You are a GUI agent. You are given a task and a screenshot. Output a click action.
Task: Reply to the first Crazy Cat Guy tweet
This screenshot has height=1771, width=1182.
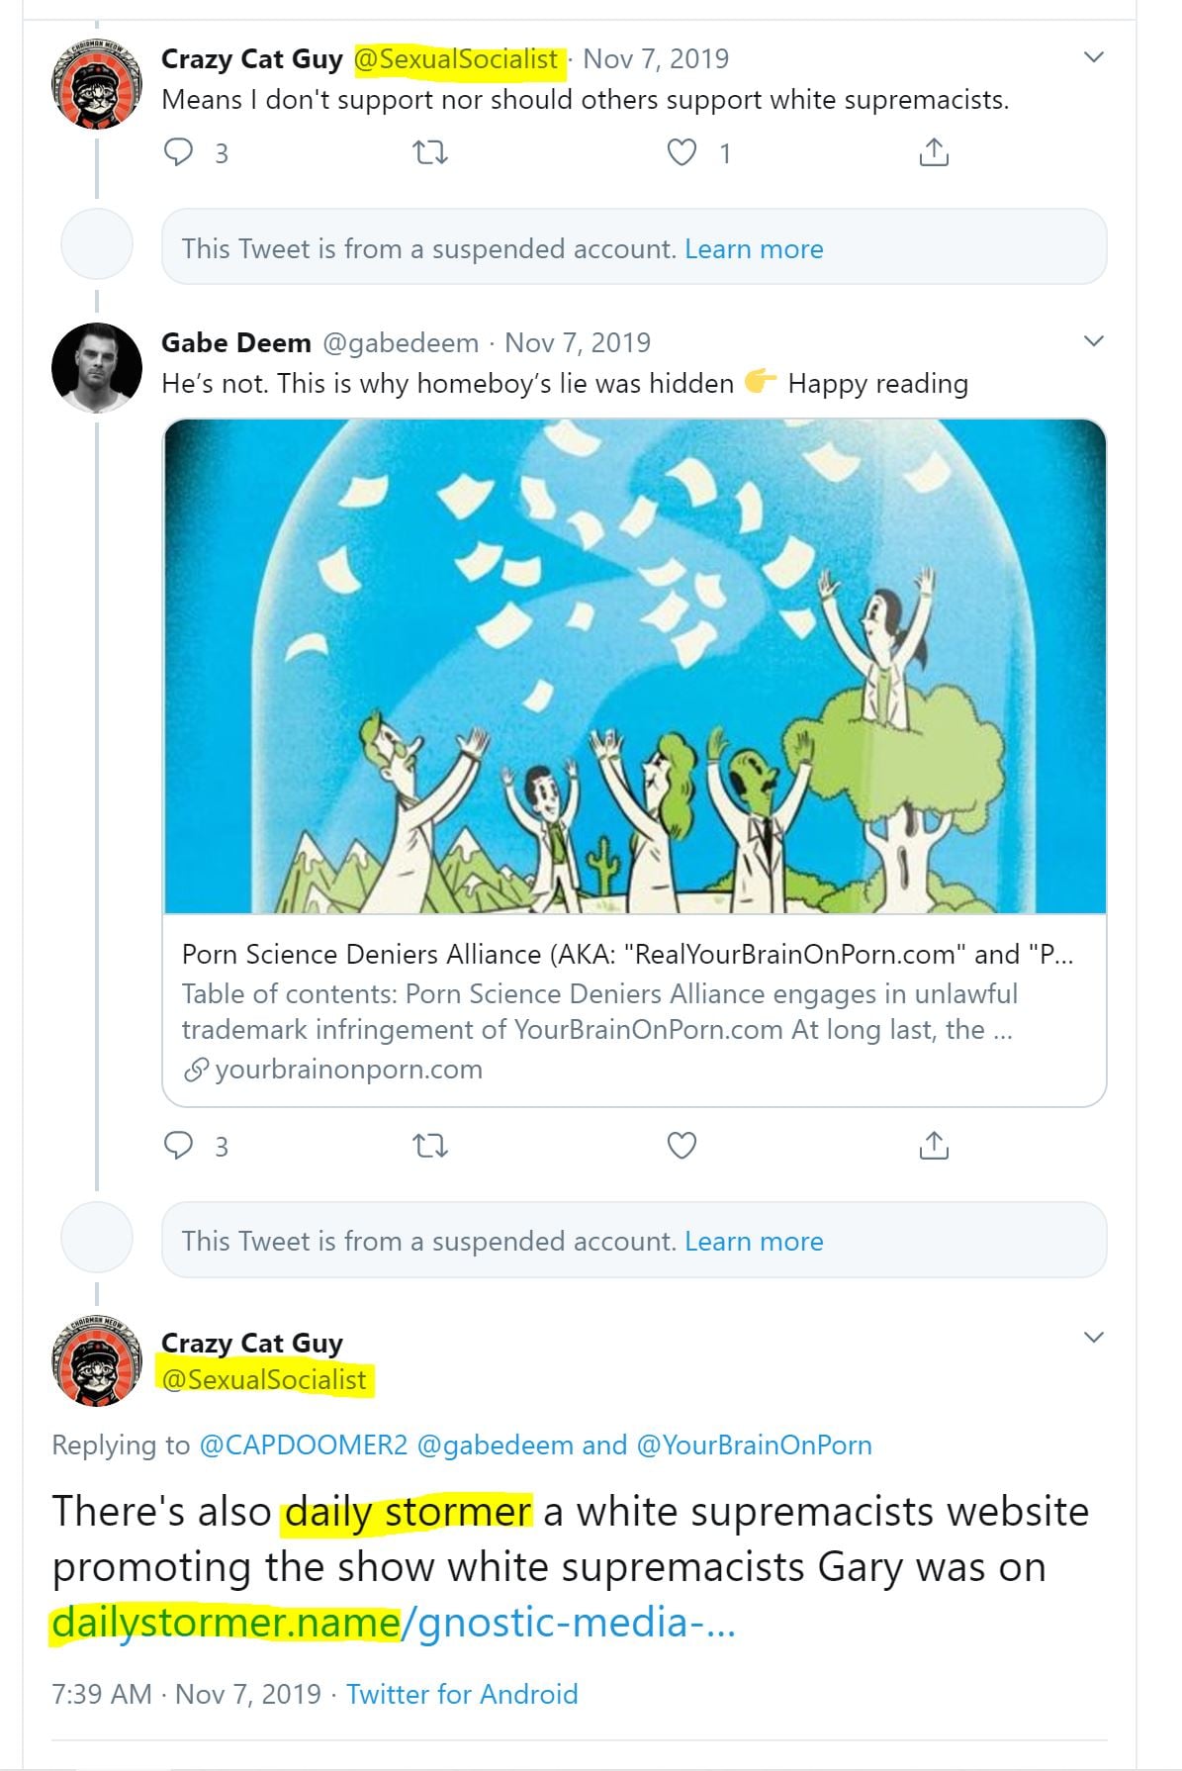[179, 152]
